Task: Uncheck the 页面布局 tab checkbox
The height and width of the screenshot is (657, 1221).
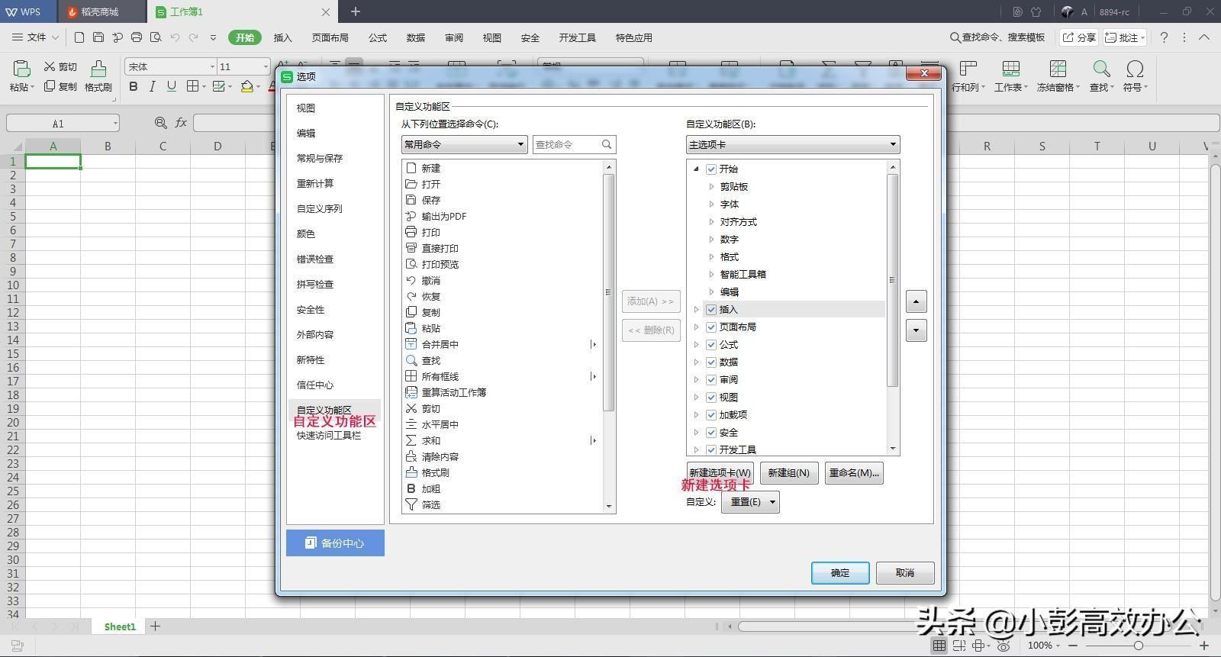Action: coord(711,327)
